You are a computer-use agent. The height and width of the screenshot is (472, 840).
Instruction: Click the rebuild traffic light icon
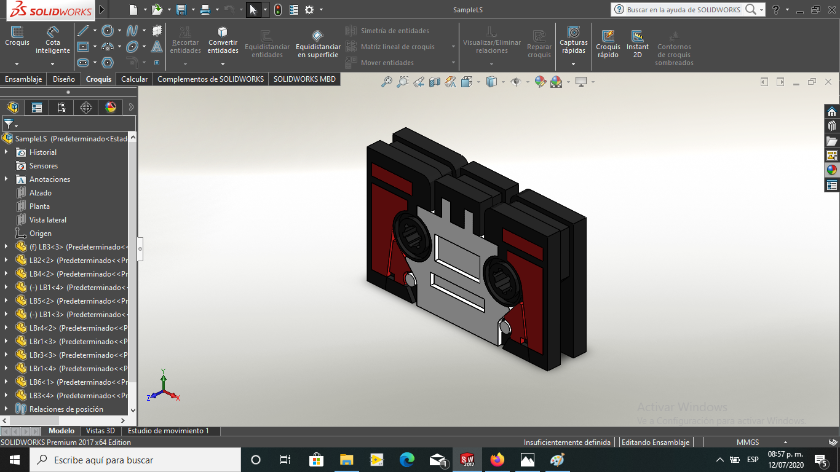(278, 10)
